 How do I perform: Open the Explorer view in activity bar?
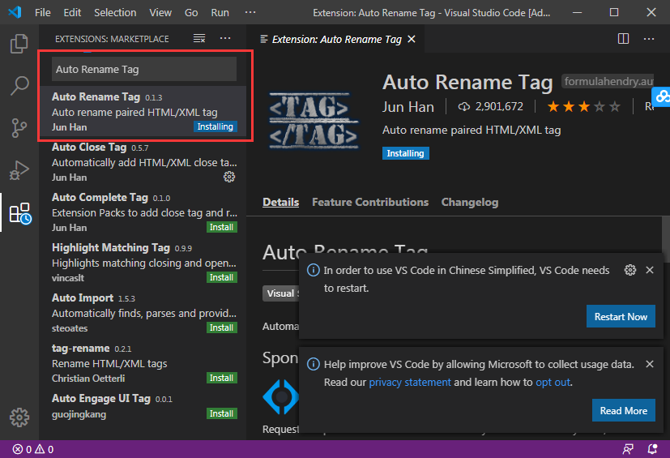pyautogui.click(x=19, y=44)
